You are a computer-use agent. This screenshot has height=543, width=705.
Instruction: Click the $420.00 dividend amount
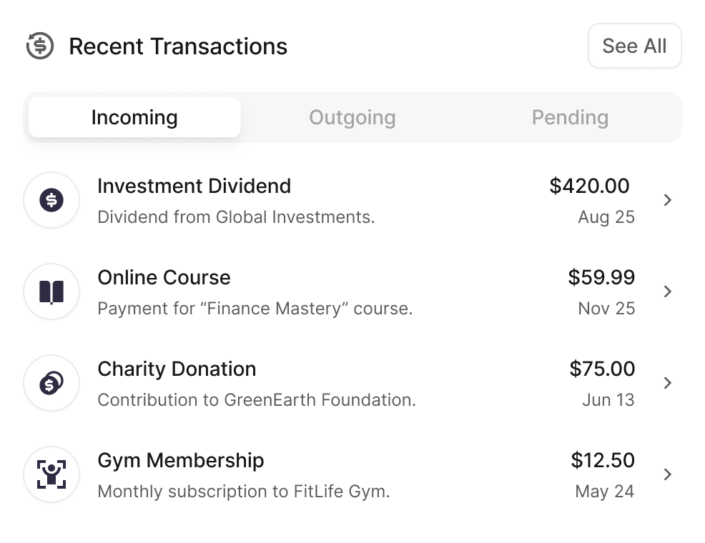(589, 186)
